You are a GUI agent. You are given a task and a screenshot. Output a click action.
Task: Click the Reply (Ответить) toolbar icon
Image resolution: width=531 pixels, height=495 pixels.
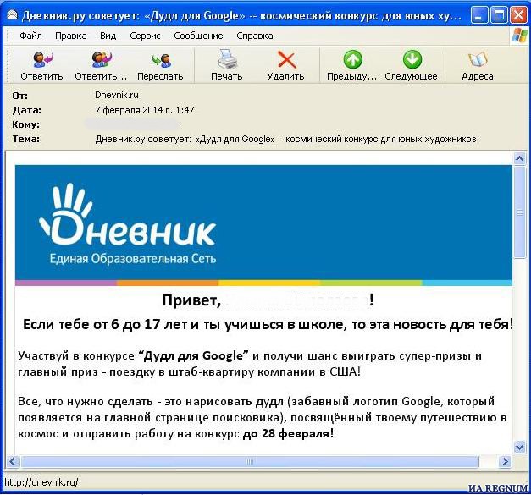coord(42,59)
